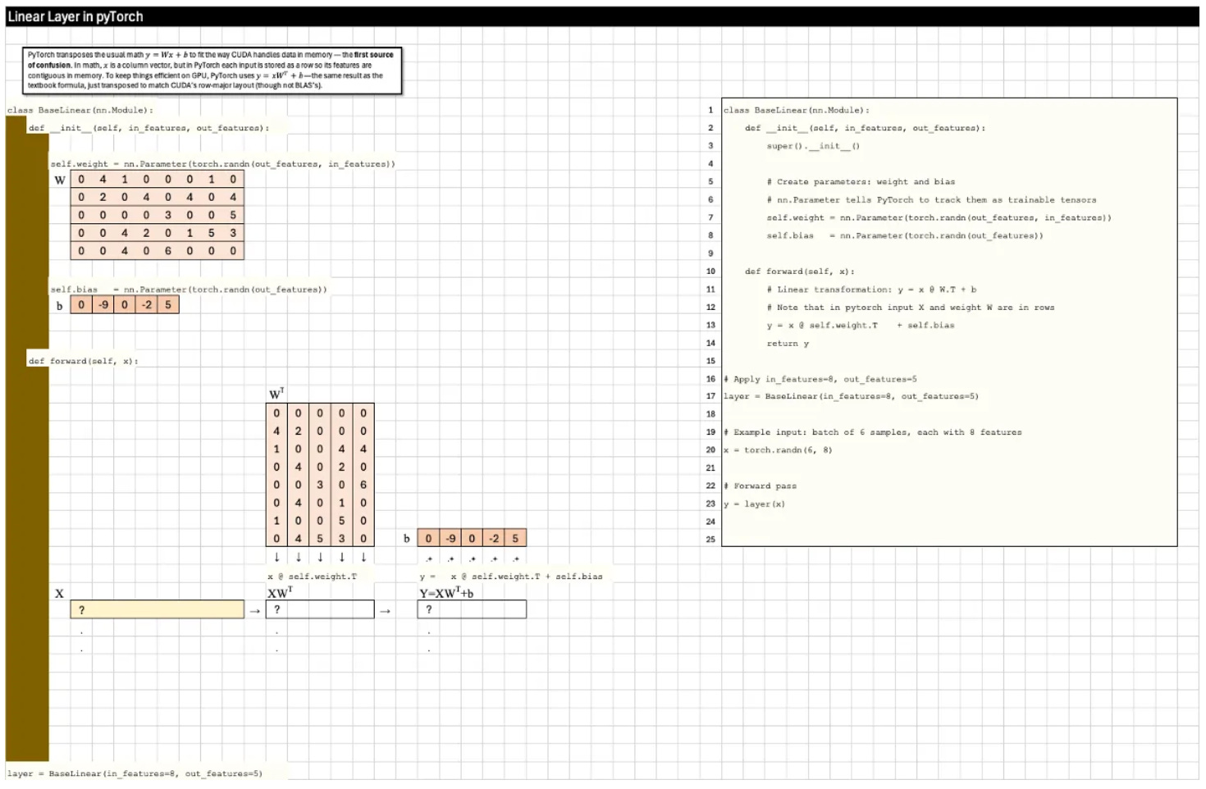This screenshot has width=1206, height=789.
Task: Click line number 9 in the code gutter
Action: tap(710, 253)
